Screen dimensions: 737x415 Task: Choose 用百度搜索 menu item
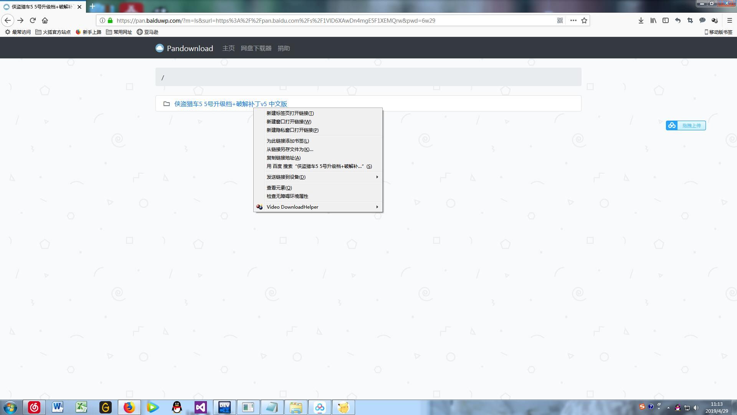(318, 166)
